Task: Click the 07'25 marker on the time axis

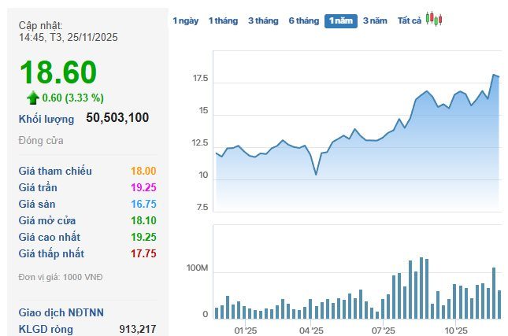Action: [383, 330]
